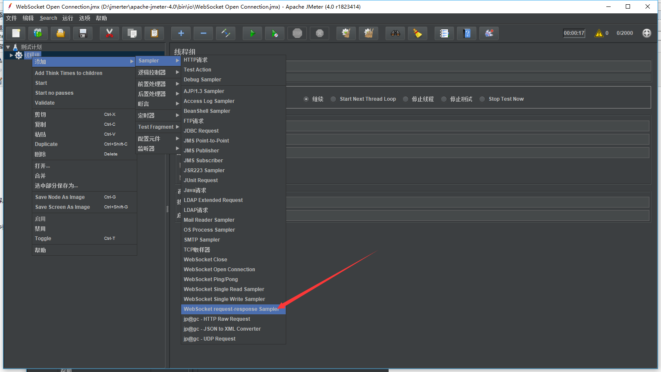This screenshot has width=661, height=372.
Task: Choose Validate in the context menu
Action: (84, 103)
